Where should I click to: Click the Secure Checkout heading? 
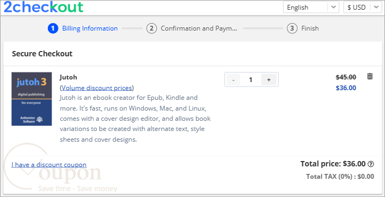click(x=42, y=54)
